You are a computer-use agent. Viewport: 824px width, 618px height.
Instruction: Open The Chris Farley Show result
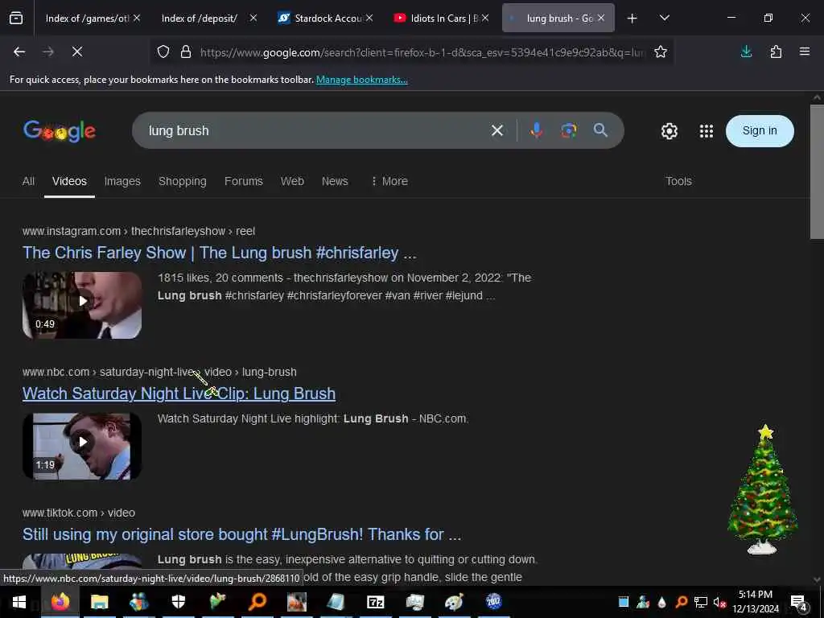pos(219,252)
